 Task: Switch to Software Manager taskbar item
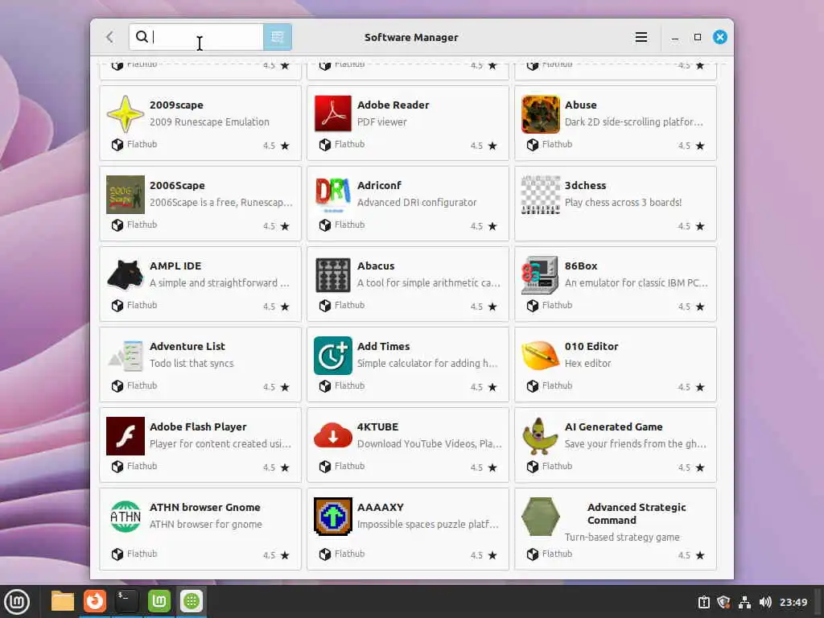point(192,601)
